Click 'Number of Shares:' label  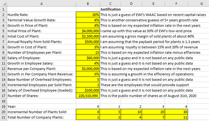[23, 95]
